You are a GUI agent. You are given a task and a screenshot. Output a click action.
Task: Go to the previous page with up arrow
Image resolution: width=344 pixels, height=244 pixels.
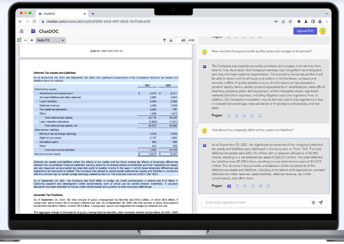pyautogui.click(x=164, y=40)
